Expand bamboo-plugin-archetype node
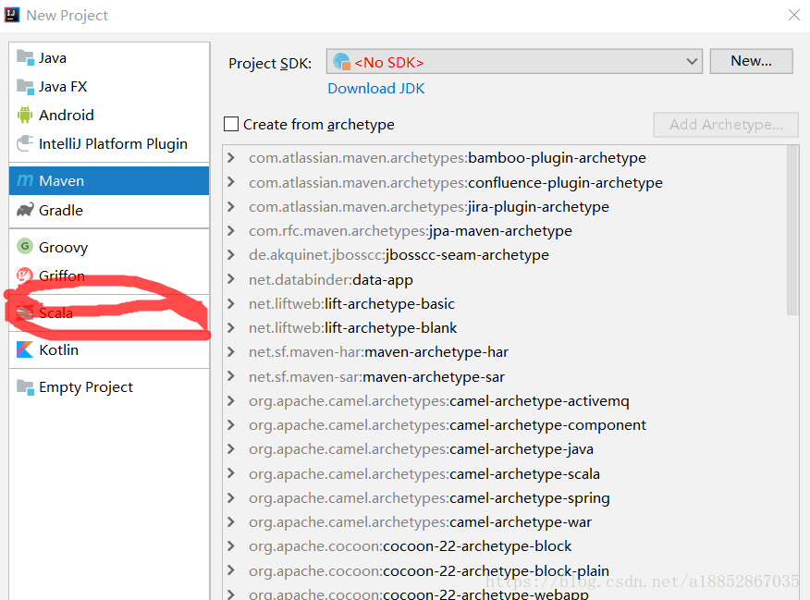This screenshot has height=600, width=810. click(x=231, y=157)
